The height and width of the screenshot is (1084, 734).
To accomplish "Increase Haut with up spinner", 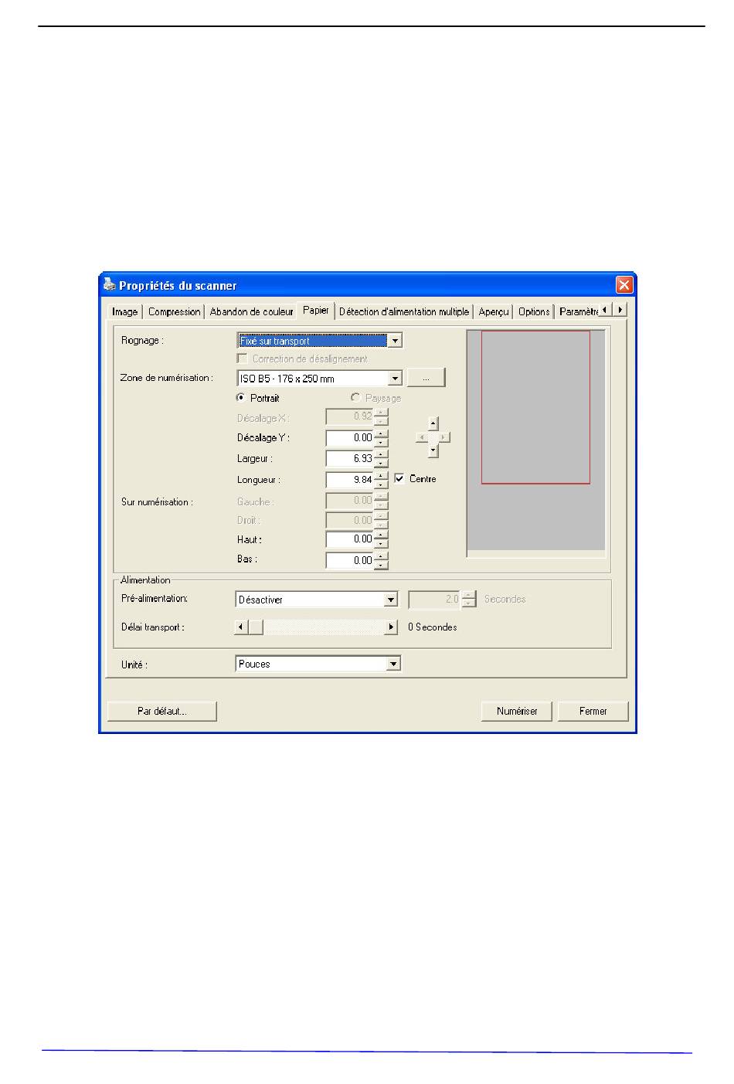I will (381, 535).
